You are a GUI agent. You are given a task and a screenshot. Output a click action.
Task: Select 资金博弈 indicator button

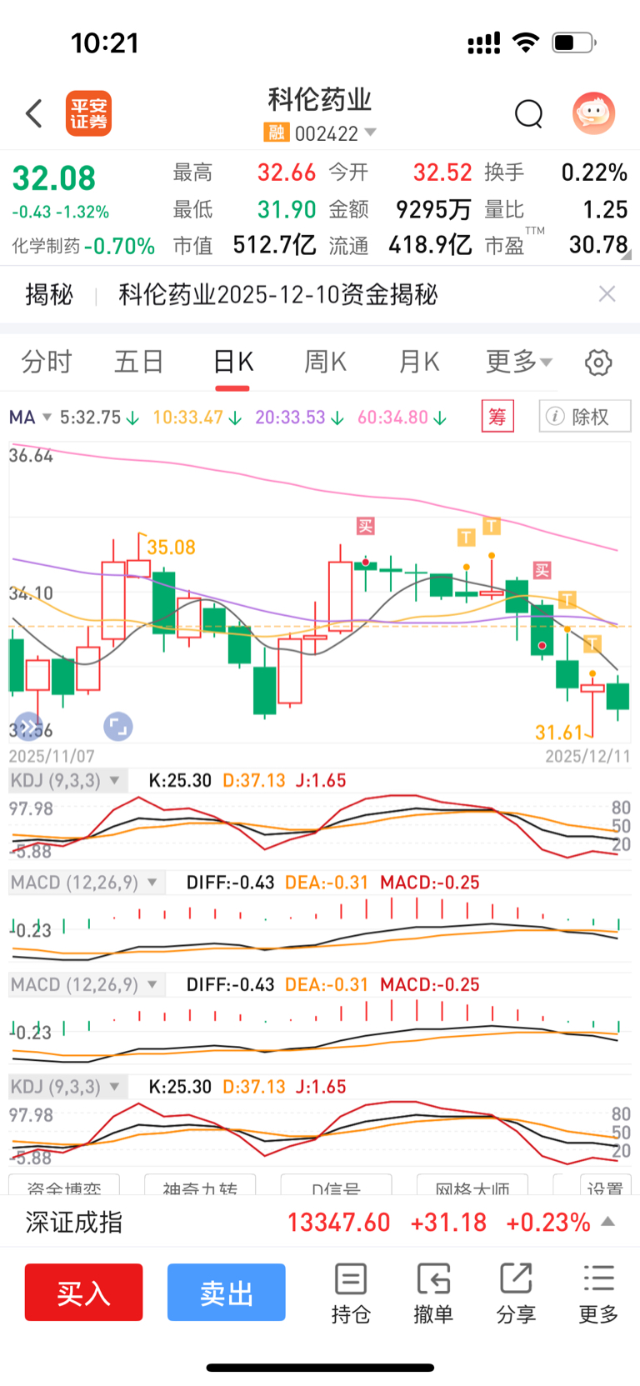64,1186
